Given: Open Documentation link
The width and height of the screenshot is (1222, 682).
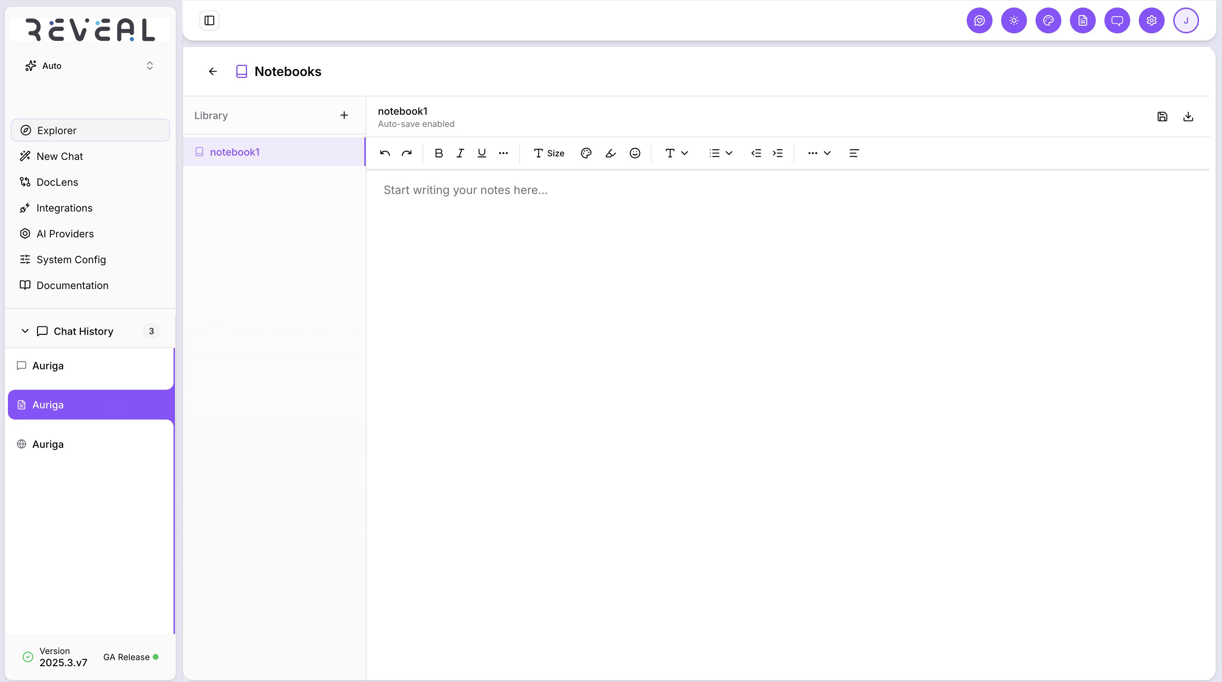Looking at the screenshot, I should pos(90,285).
